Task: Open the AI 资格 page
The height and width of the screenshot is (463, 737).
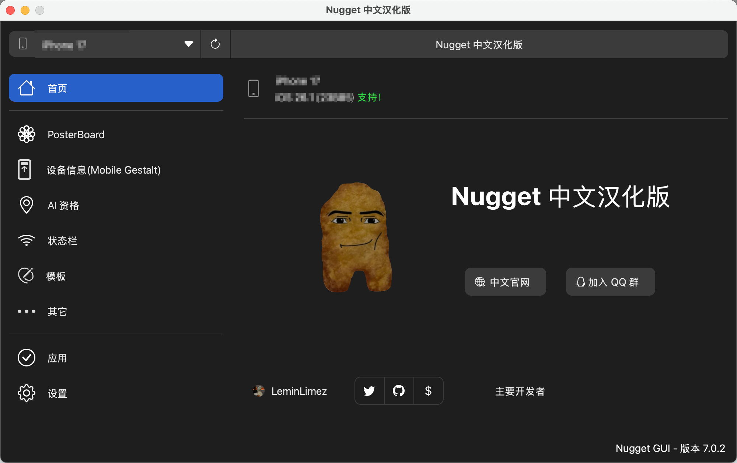Action: [116, 205]
